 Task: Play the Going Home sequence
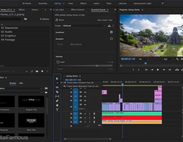coord(158,70)
